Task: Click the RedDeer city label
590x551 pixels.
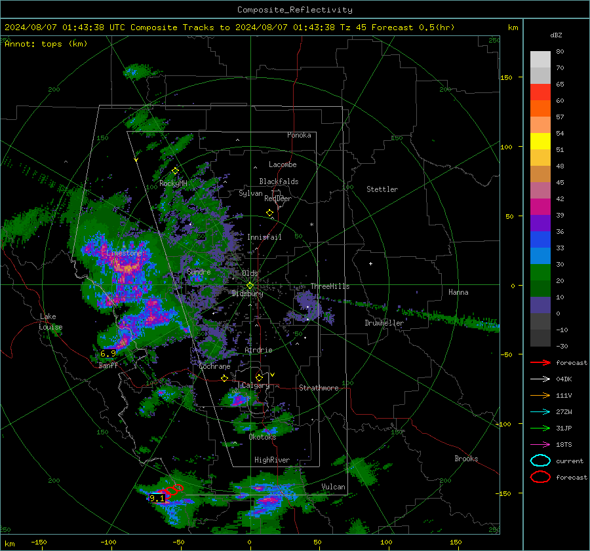Action: tap(278, 199)
